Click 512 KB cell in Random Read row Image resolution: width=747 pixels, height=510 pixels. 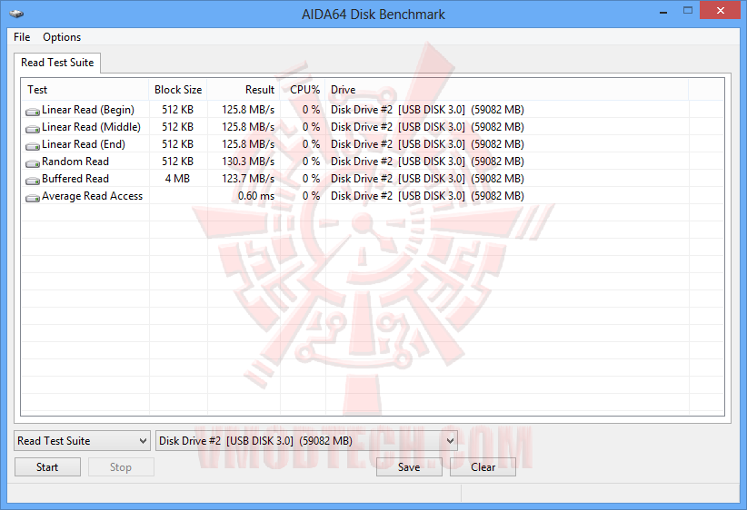click(178, 162)
